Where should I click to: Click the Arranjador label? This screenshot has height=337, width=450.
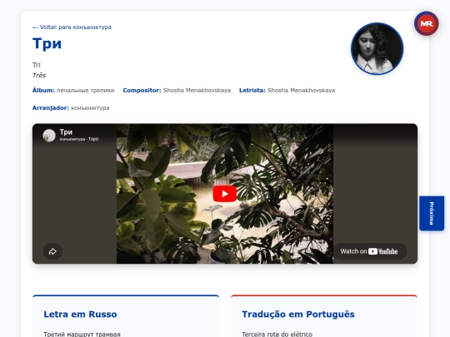pyautogui.click(x=51, y=108)
